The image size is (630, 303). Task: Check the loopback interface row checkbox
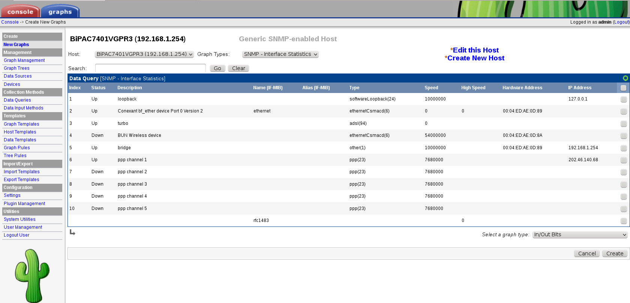(623, 99)
